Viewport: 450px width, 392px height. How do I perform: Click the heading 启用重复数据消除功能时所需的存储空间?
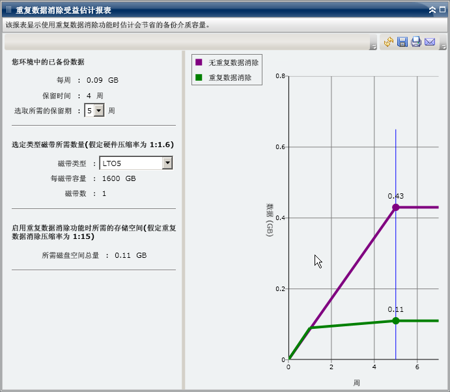(x=94, y=232)
